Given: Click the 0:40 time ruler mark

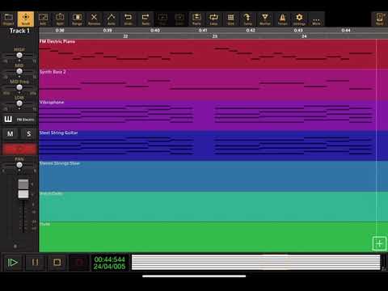Looking at the screenshot, I should pos(155,31).
